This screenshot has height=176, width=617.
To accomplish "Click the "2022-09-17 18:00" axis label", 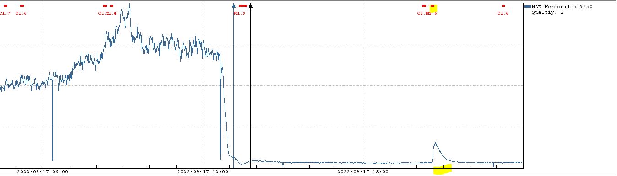I will (x=363, y=172).
